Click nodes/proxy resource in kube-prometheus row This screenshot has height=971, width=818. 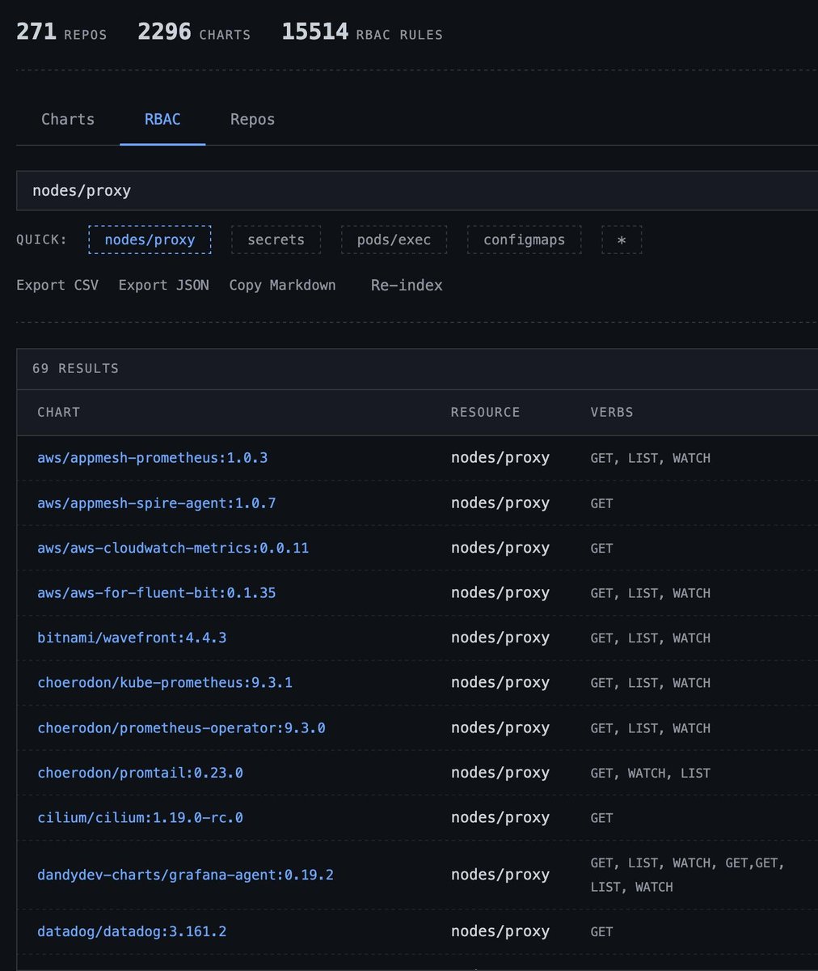[500, 683]
